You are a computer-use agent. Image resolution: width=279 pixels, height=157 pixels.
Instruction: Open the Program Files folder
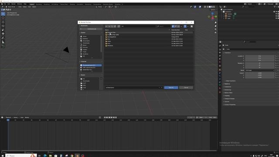point(112,33)
